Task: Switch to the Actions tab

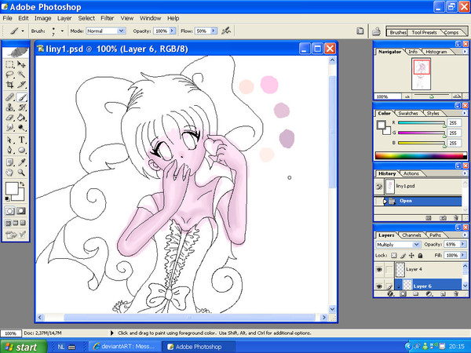Action: (x=411, y=173)
